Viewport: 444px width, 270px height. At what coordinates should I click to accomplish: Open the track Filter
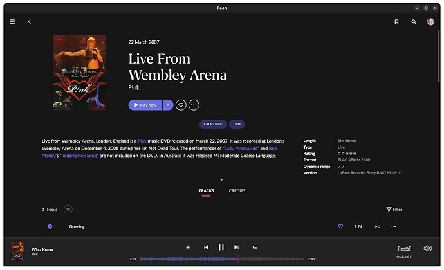(x=394, y=210)
